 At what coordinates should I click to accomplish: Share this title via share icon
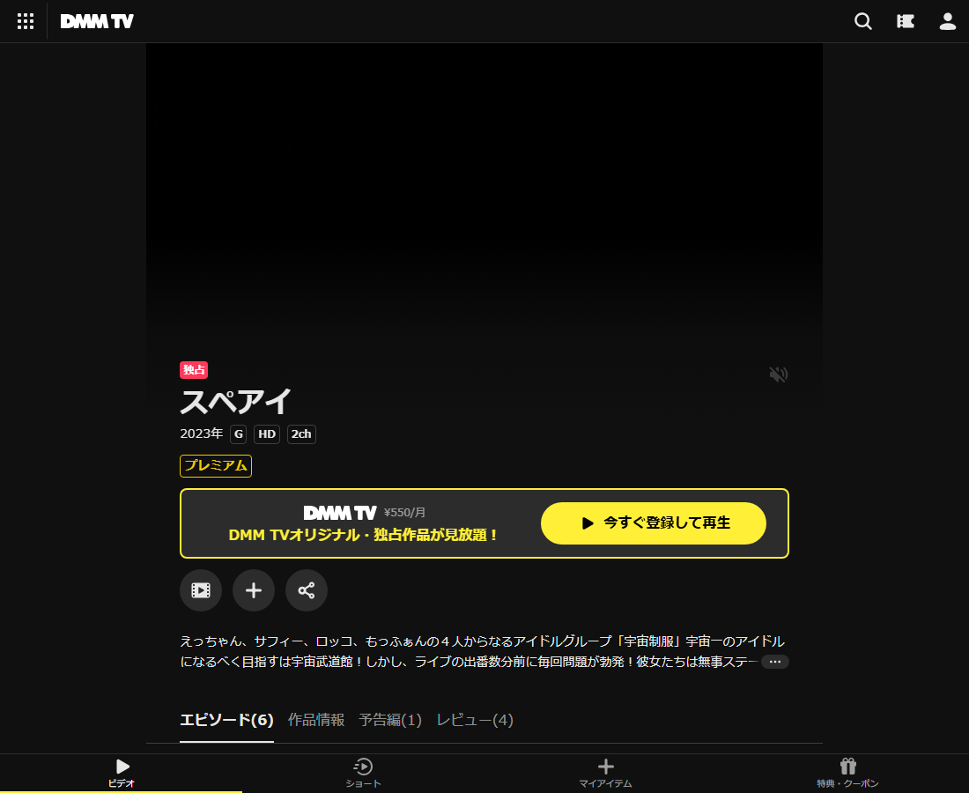[x=307, y=590]
